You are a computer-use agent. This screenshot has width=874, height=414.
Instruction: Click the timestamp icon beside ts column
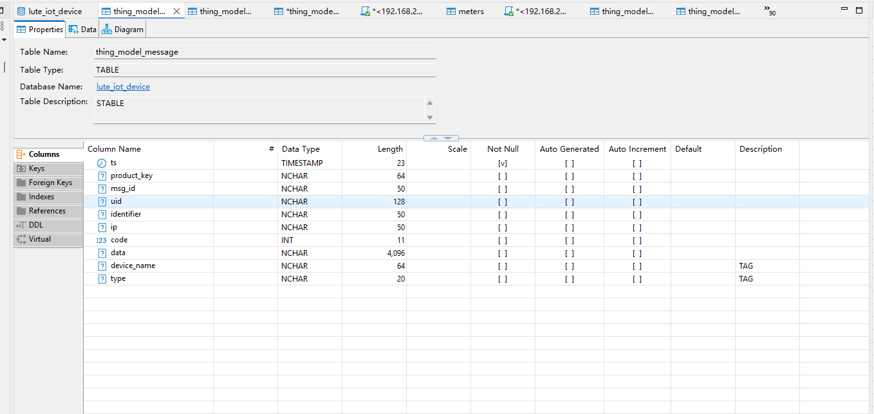pos(102,163)
